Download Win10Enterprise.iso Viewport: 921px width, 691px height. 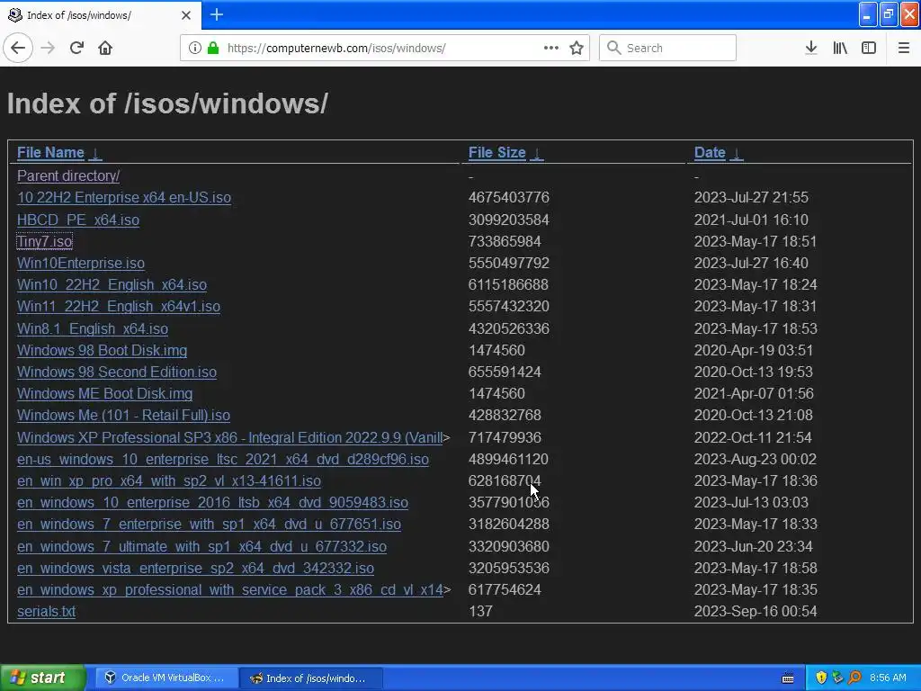[x=80, y=264]
